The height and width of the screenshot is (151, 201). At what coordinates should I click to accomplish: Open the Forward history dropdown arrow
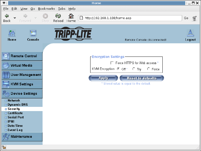pyautogui.click(x=36, y=18)
